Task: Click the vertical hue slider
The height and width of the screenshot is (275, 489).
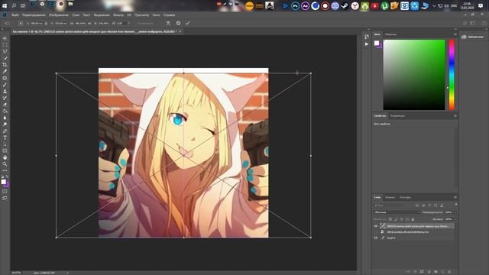Action: coord(452,75)
